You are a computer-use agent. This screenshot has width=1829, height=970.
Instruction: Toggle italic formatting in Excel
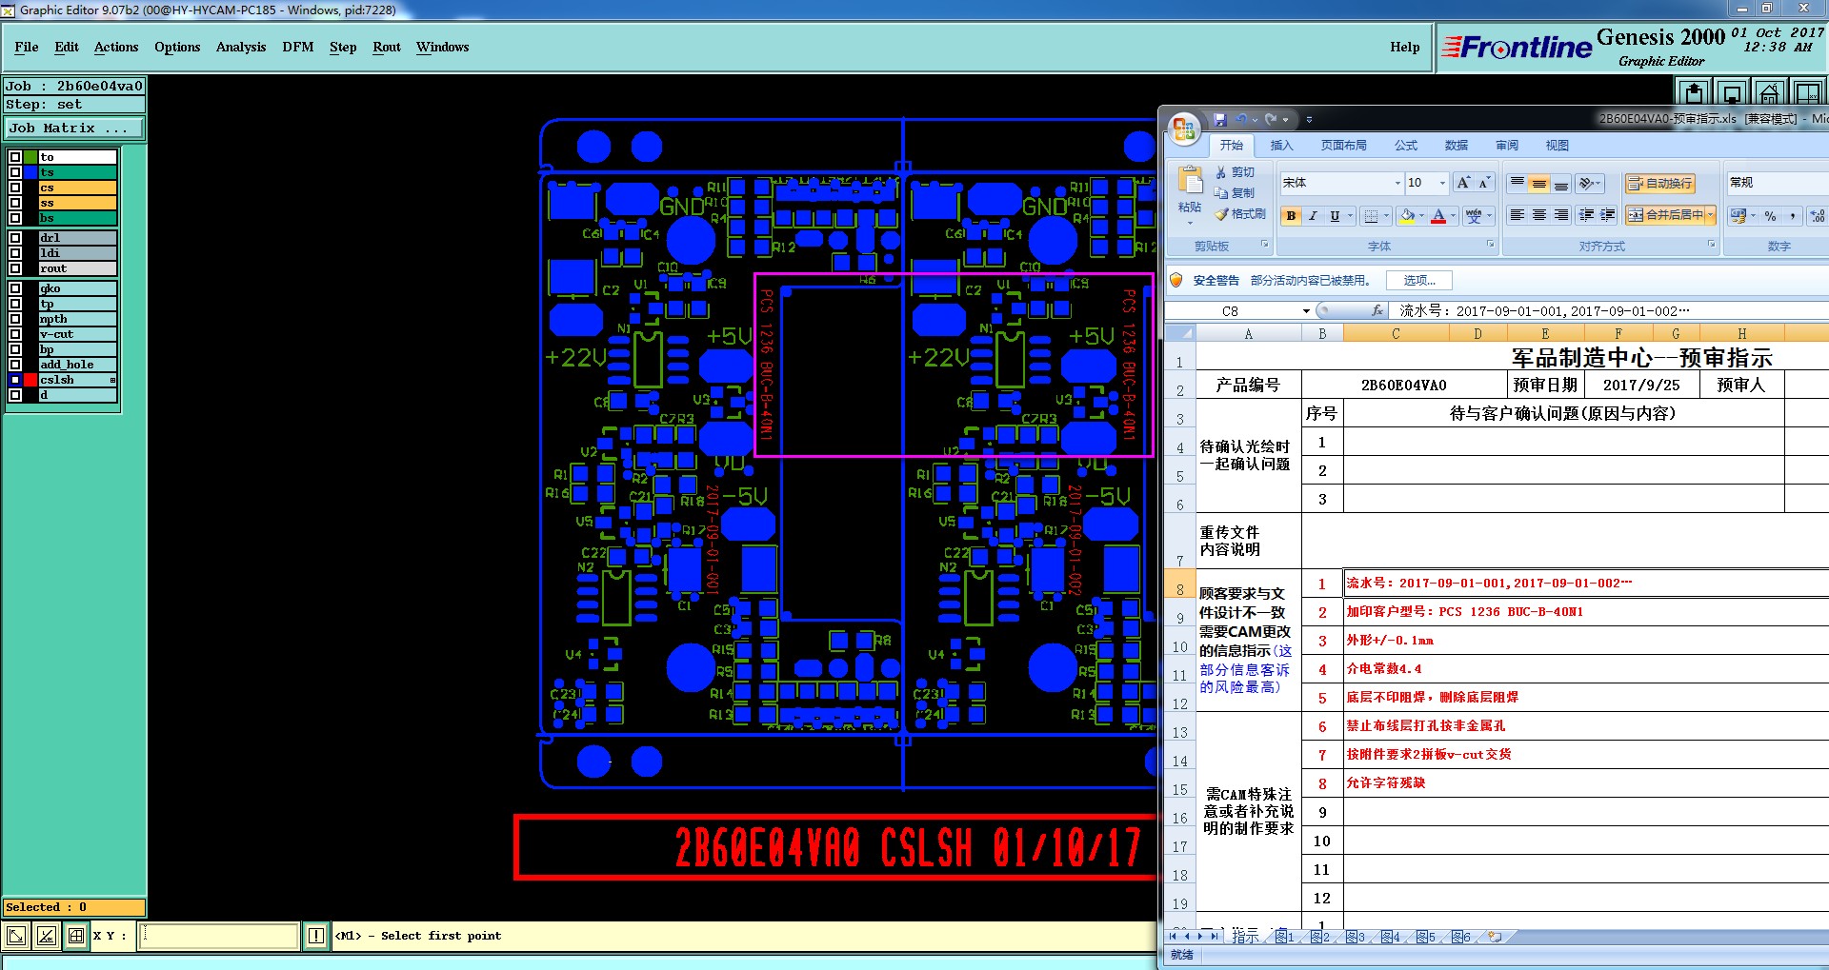pyautogui.click(x=1313, y=216)
